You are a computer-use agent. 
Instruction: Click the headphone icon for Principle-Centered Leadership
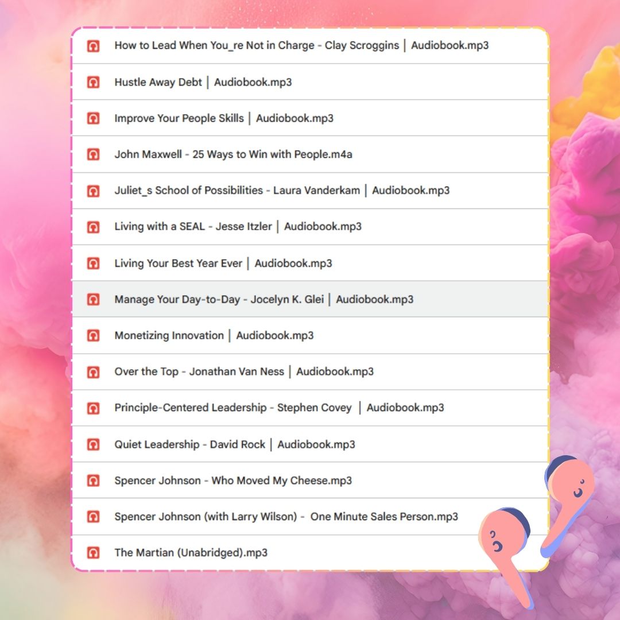[x=93, y=408]
